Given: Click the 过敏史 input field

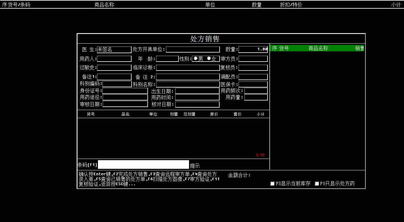Looking at the screenshot, I should coord(114,68).
